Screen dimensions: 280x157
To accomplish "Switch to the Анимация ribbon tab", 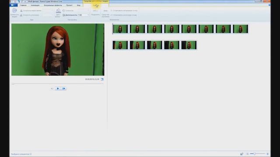I will click(x=35, y=5).
